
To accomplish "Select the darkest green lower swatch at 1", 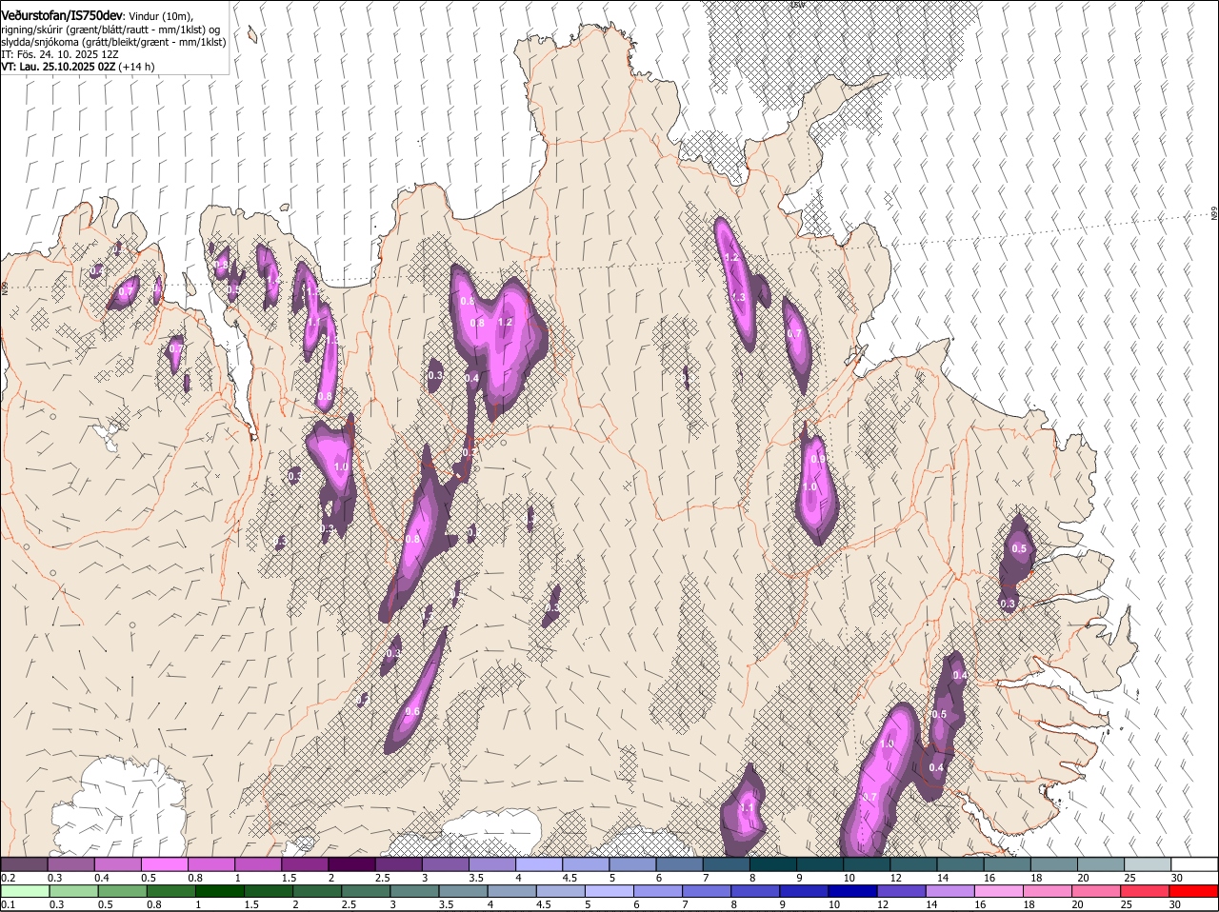I will click(x=220, y=891).
